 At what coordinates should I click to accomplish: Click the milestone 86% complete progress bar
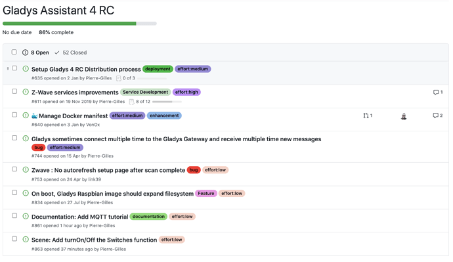tap(79, 24)
